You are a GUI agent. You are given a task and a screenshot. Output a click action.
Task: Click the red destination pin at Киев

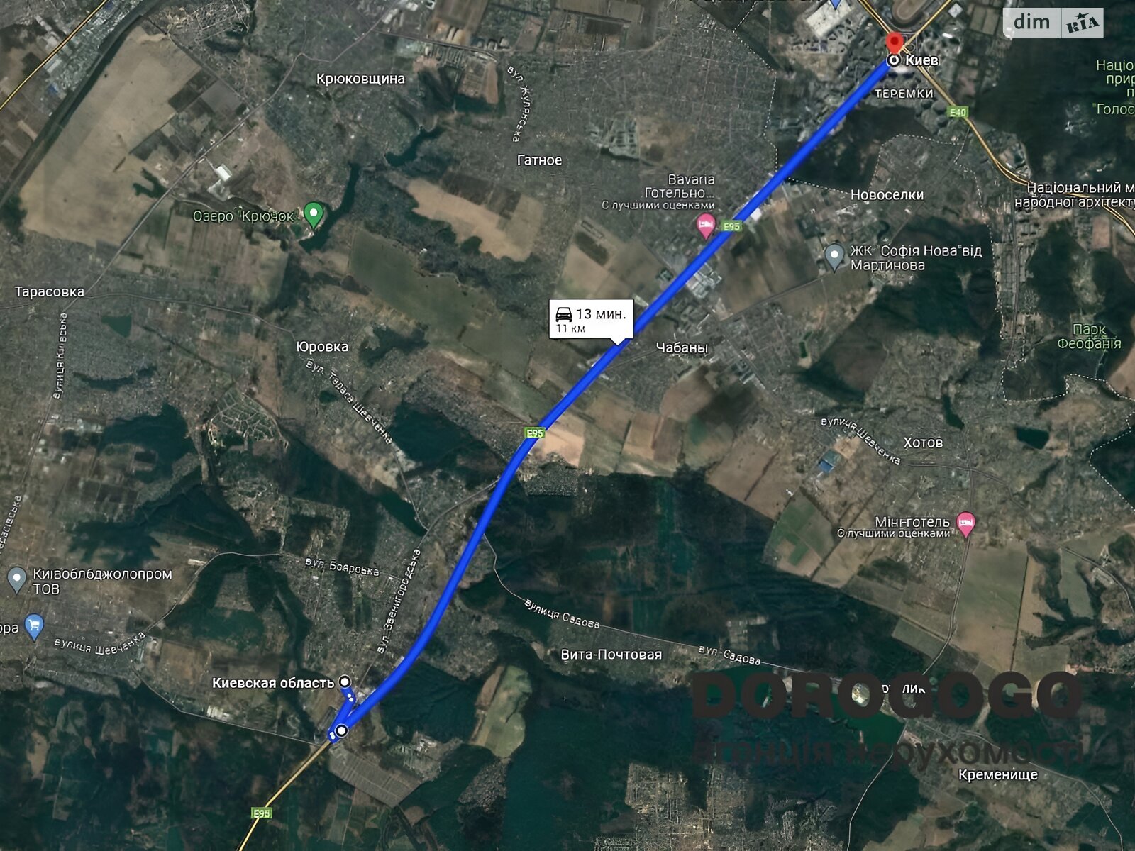point(895,42)
